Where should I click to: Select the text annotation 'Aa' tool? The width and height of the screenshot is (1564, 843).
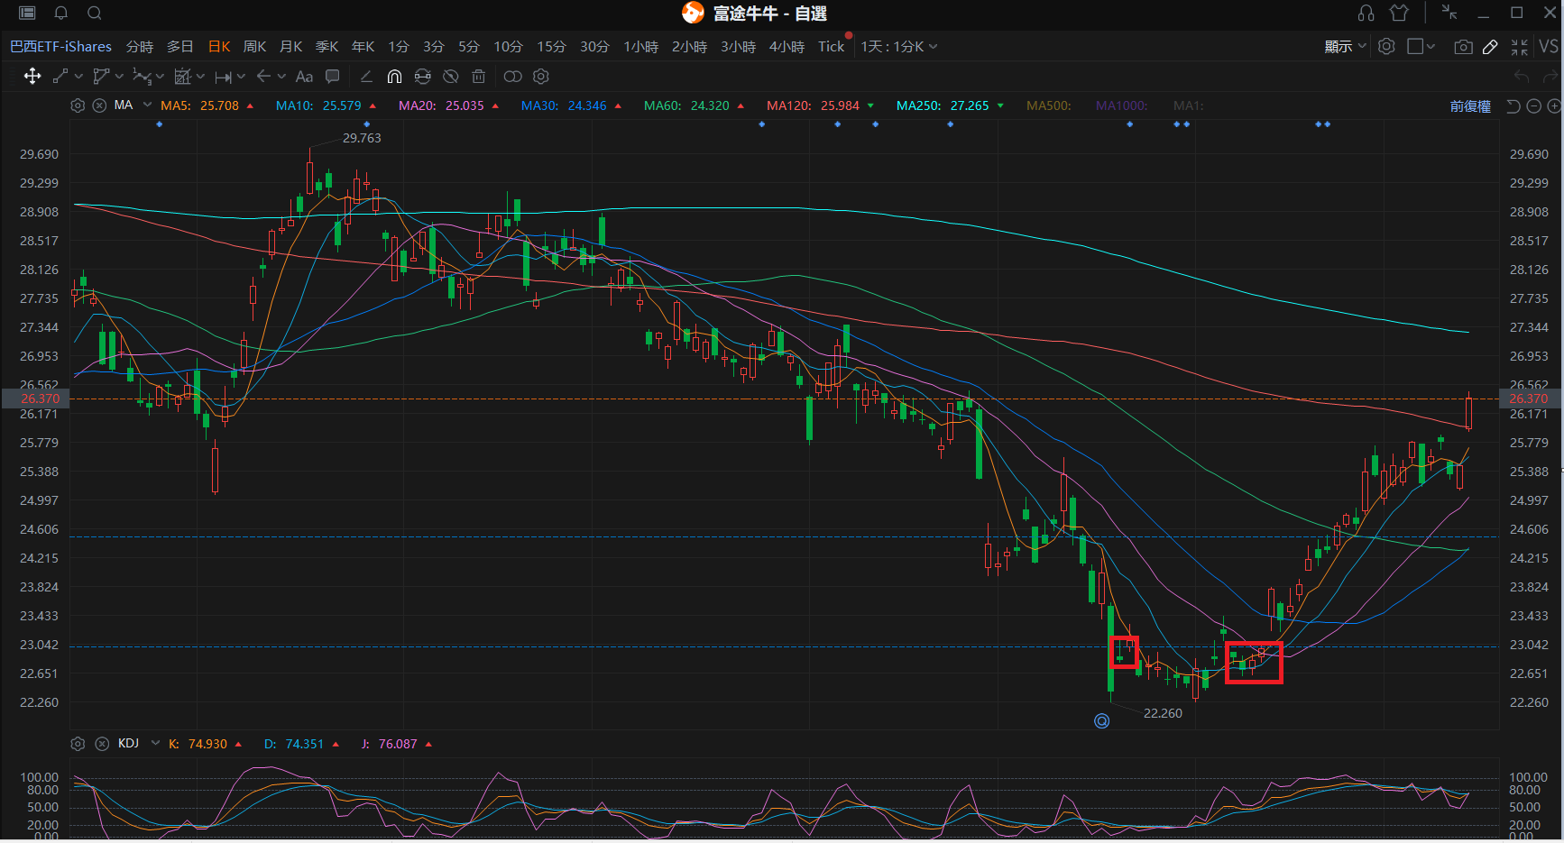(304, 77)
